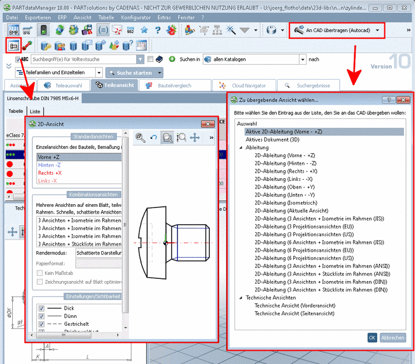Open the Rendermodus Schattierte Darstellung dropdown
415x364 pixels.
click(x=98, y=253)
